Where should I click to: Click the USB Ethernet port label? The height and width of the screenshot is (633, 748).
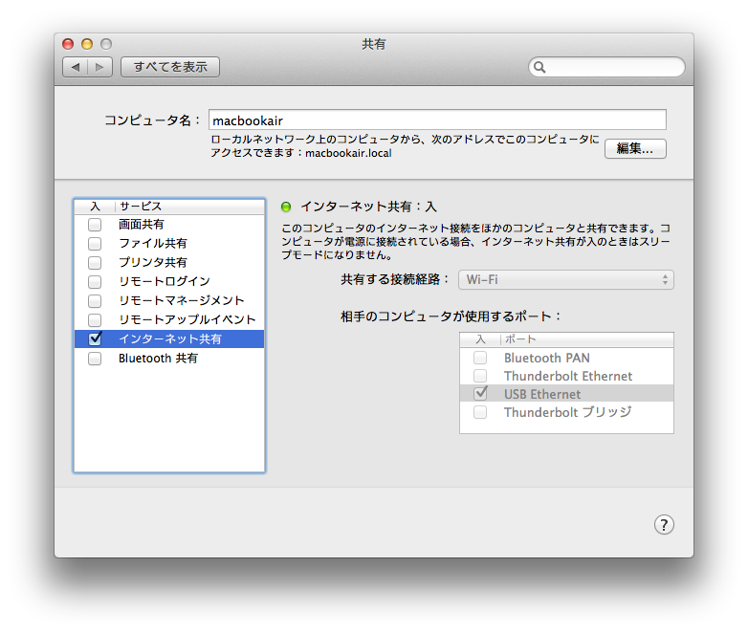click(542, 394)
